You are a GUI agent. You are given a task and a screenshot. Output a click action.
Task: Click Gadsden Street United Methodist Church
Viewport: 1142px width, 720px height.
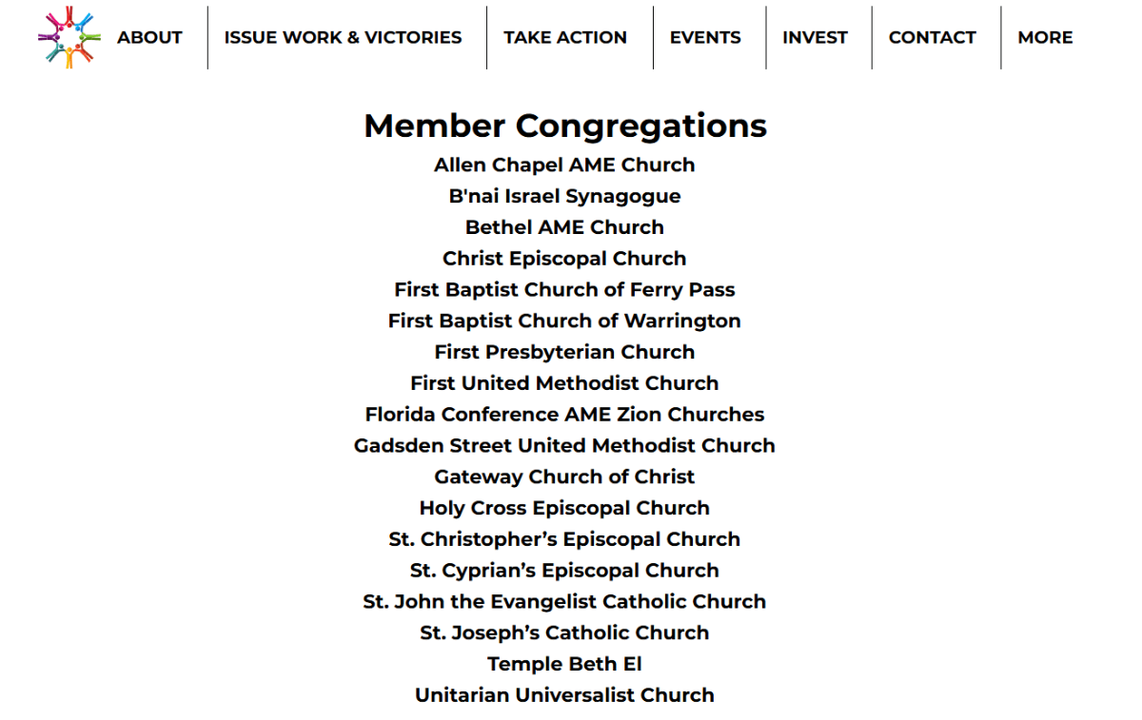pos(564,446)
